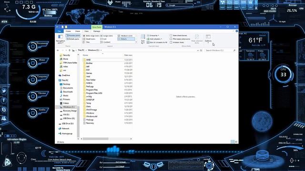
Task: Click the Hide selected items button
Action: (x=197, y=39)
